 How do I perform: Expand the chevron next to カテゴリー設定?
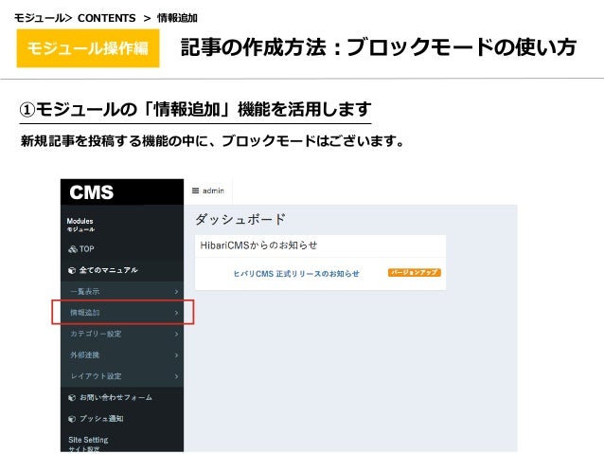tap(176, 334)
